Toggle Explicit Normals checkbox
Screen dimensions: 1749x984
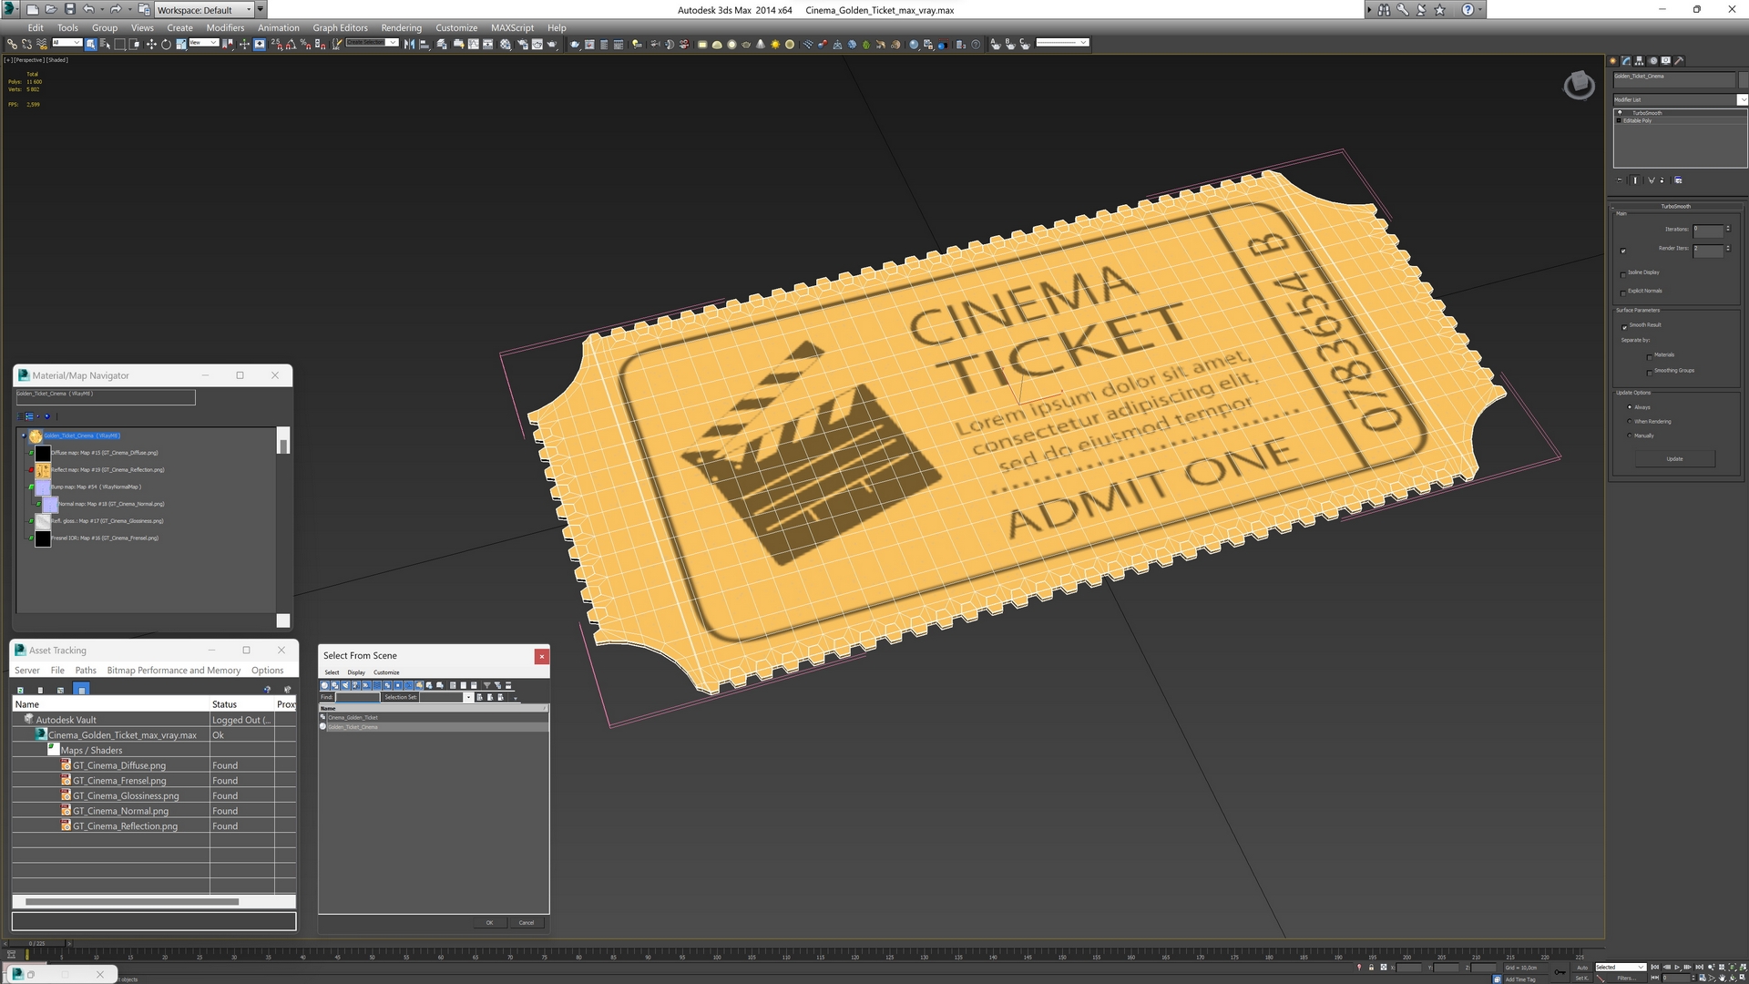pos(1623,292)
